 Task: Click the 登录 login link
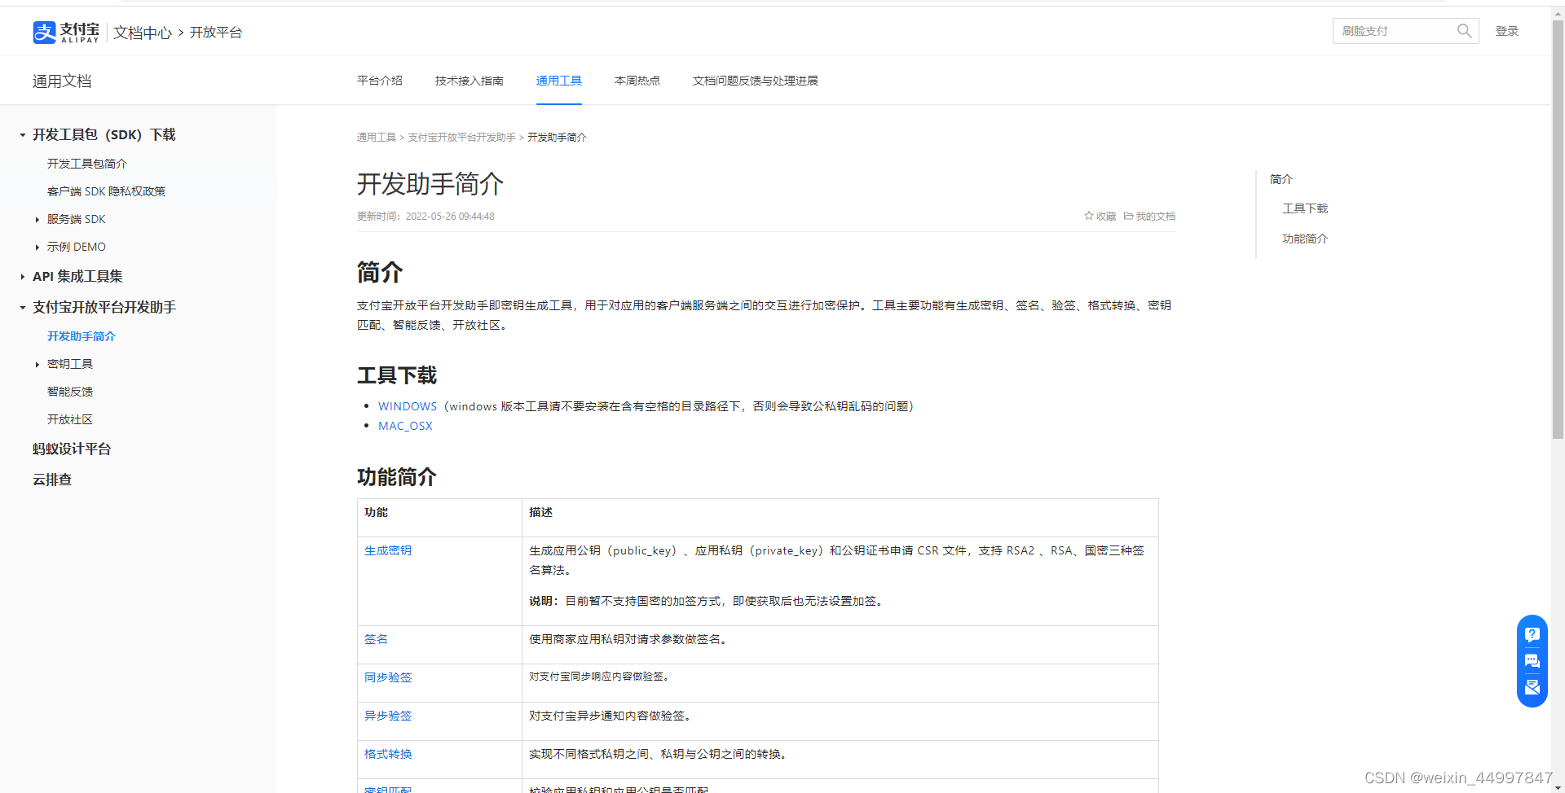tap(1507, 31)
